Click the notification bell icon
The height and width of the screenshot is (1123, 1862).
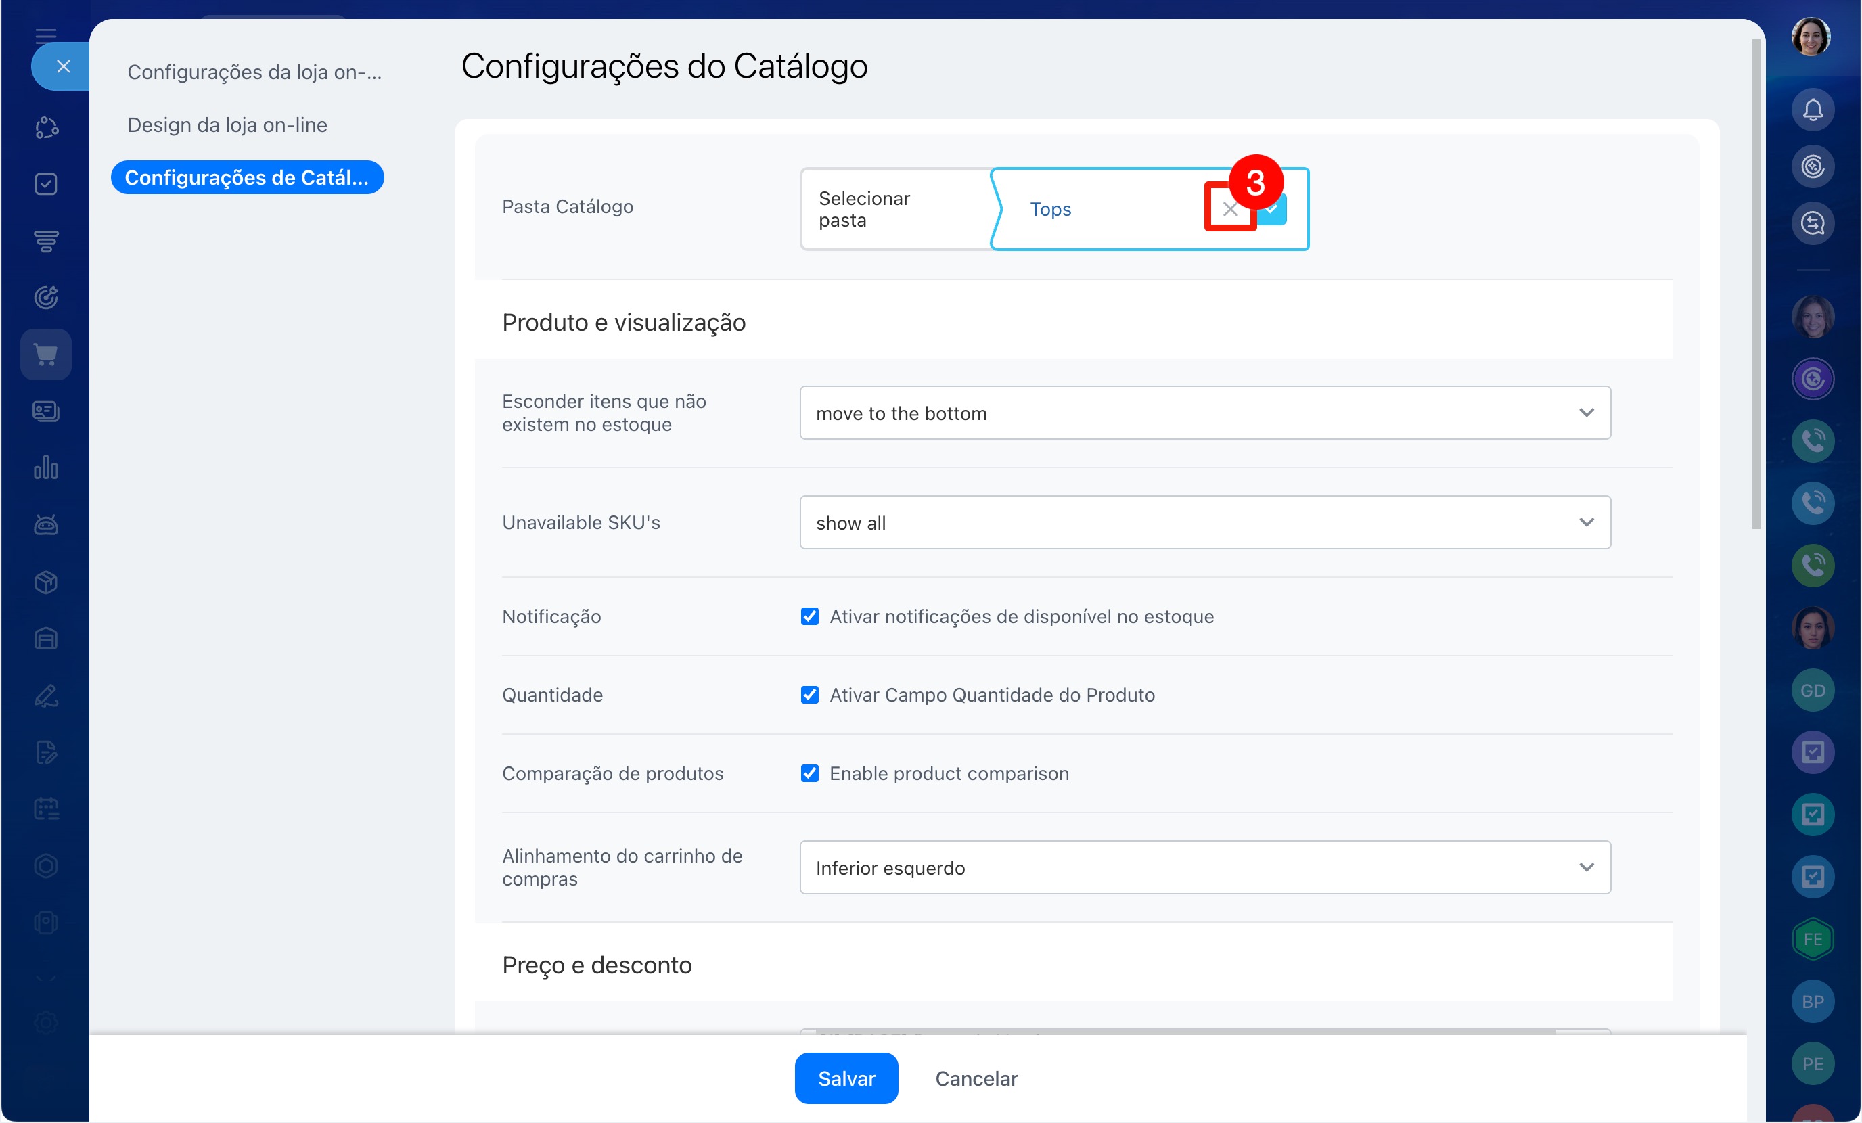(x=1812, y=110)
